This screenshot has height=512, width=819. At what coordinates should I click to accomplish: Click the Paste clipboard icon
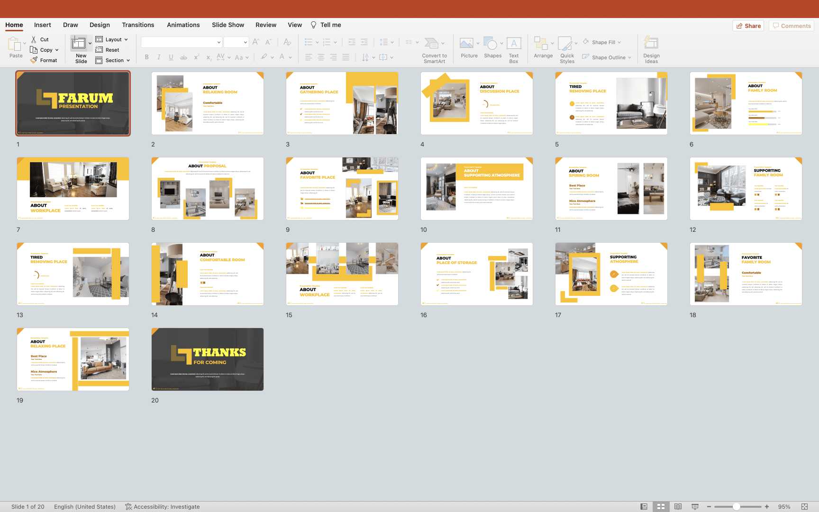point(14,45)
